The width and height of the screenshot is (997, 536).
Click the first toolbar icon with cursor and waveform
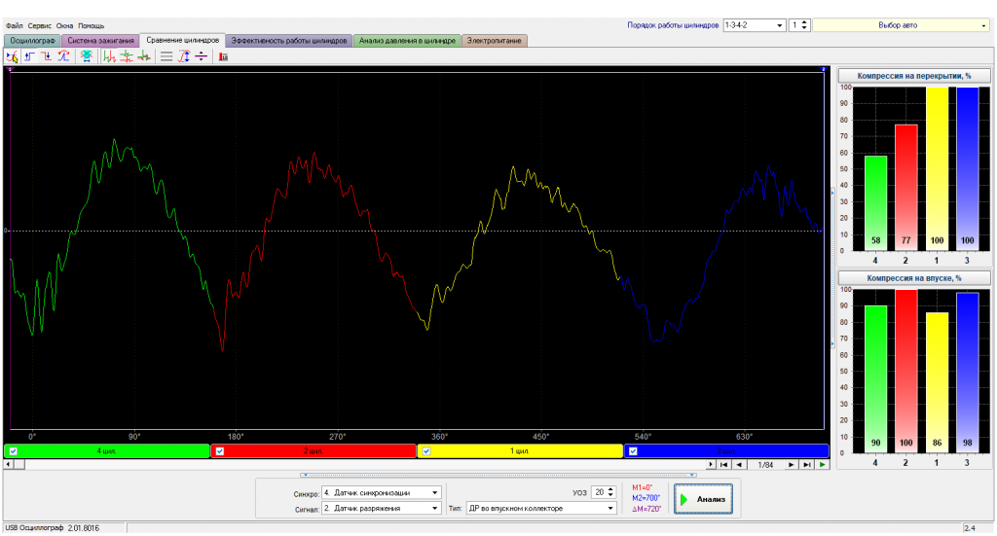point(12,56)
